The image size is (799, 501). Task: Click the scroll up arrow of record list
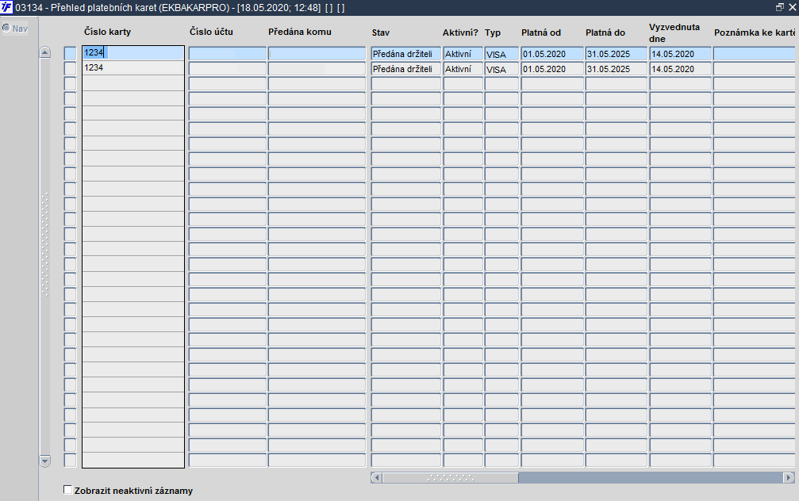(45, 52)
